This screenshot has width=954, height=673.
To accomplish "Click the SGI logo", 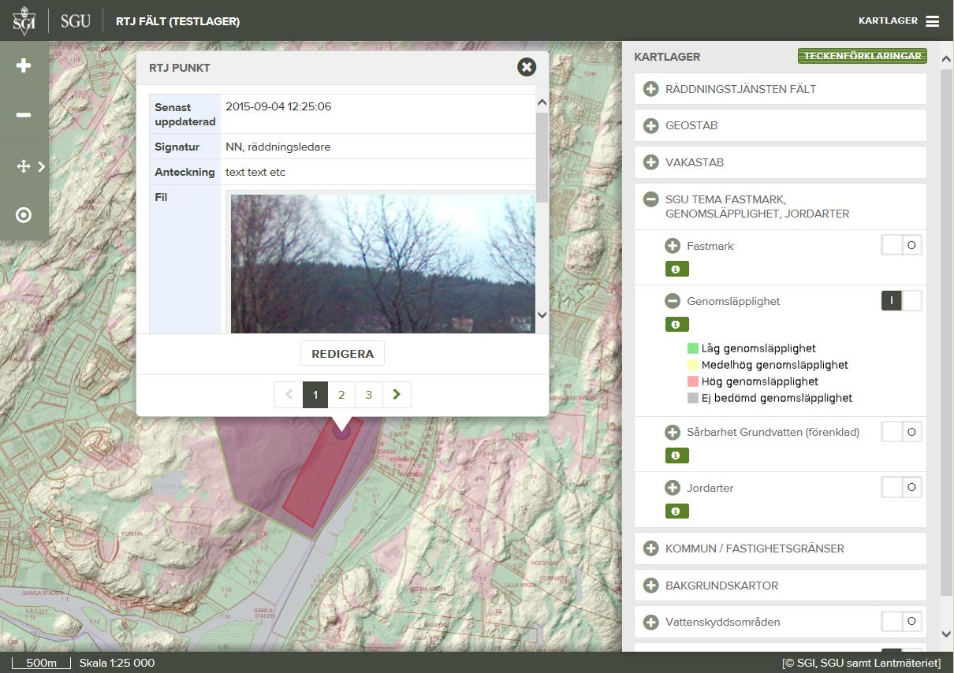I will [x=24, y=20].
